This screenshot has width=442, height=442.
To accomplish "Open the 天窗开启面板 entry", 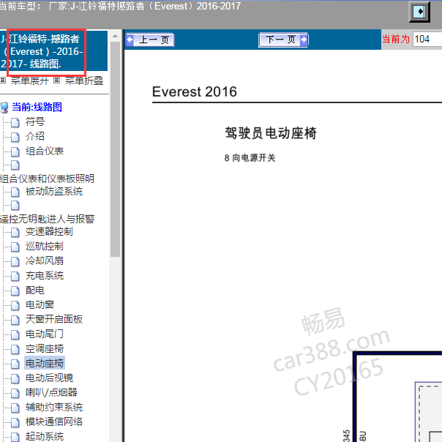I will pos(54,319).
